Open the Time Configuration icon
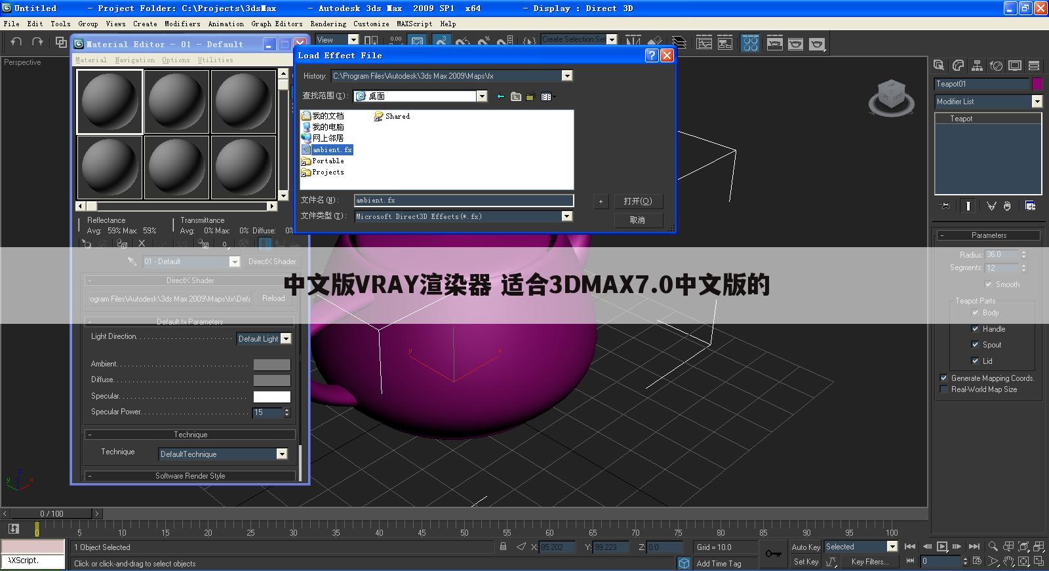 [978, 562]
